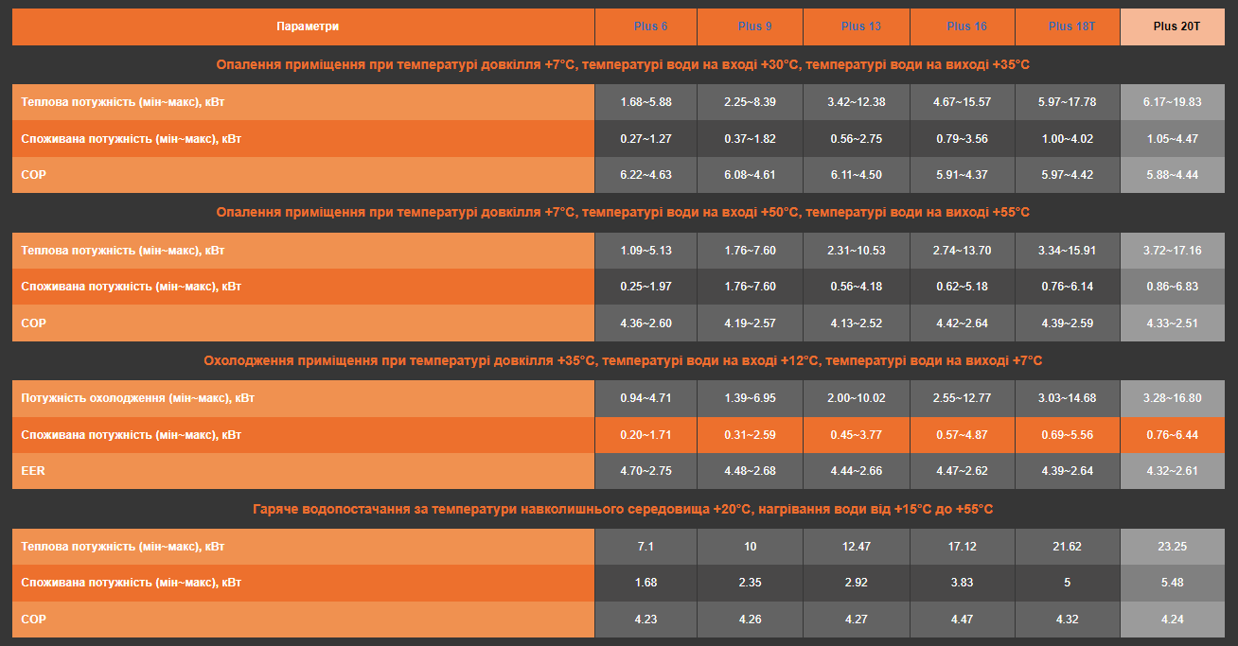Screen dimensions: 1238x646
Task: Select the Plus 6 model column header
Action: (650, 26)
